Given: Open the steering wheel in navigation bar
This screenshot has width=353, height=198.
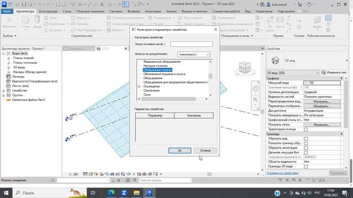Looking at the screenshot, I should tap(255, 89).
